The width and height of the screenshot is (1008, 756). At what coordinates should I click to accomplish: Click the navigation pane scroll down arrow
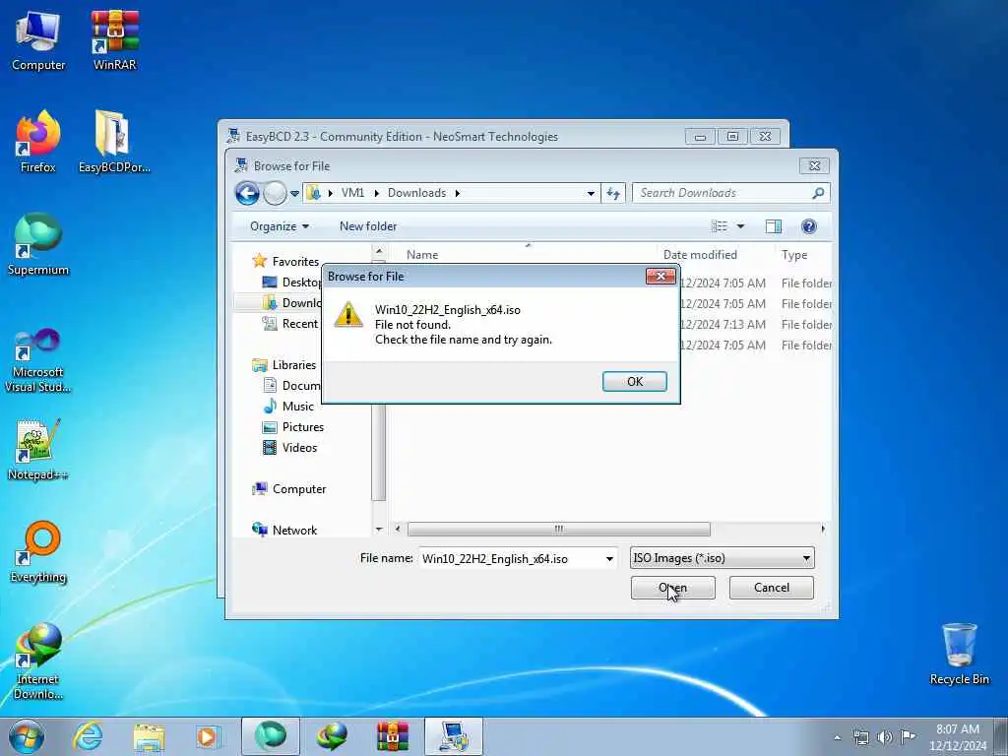click(379, 529)
